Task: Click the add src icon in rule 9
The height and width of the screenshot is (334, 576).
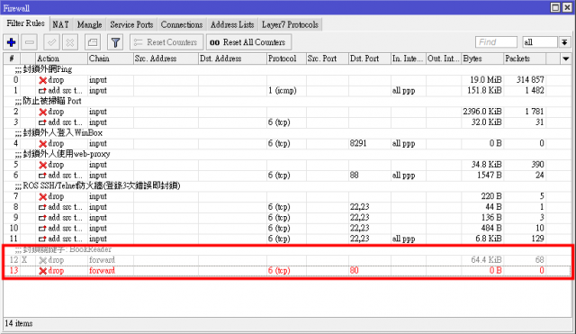Action: pos(42,218)
